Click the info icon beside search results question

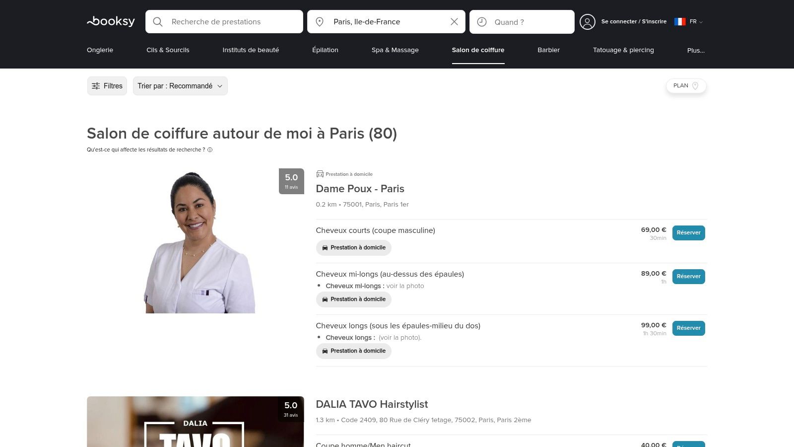(210, 150)
